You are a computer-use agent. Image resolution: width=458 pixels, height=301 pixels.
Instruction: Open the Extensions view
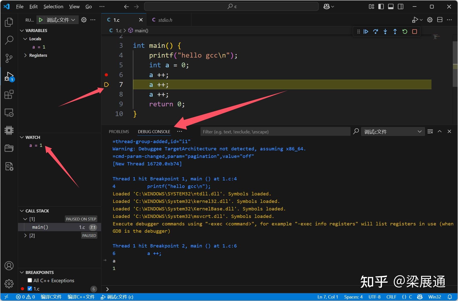(9, 95)
